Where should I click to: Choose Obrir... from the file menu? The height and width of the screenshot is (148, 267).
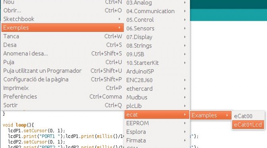pyautogui.click(x=62, y=10)
